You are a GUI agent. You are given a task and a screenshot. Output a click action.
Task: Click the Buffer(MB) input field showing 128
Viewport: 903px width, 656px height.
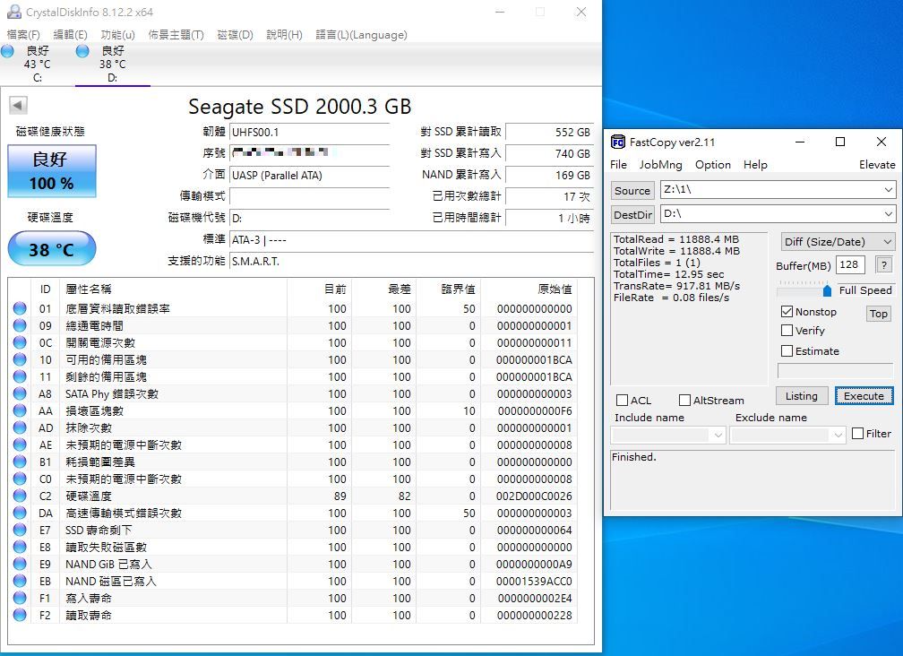tap(851, 264)
